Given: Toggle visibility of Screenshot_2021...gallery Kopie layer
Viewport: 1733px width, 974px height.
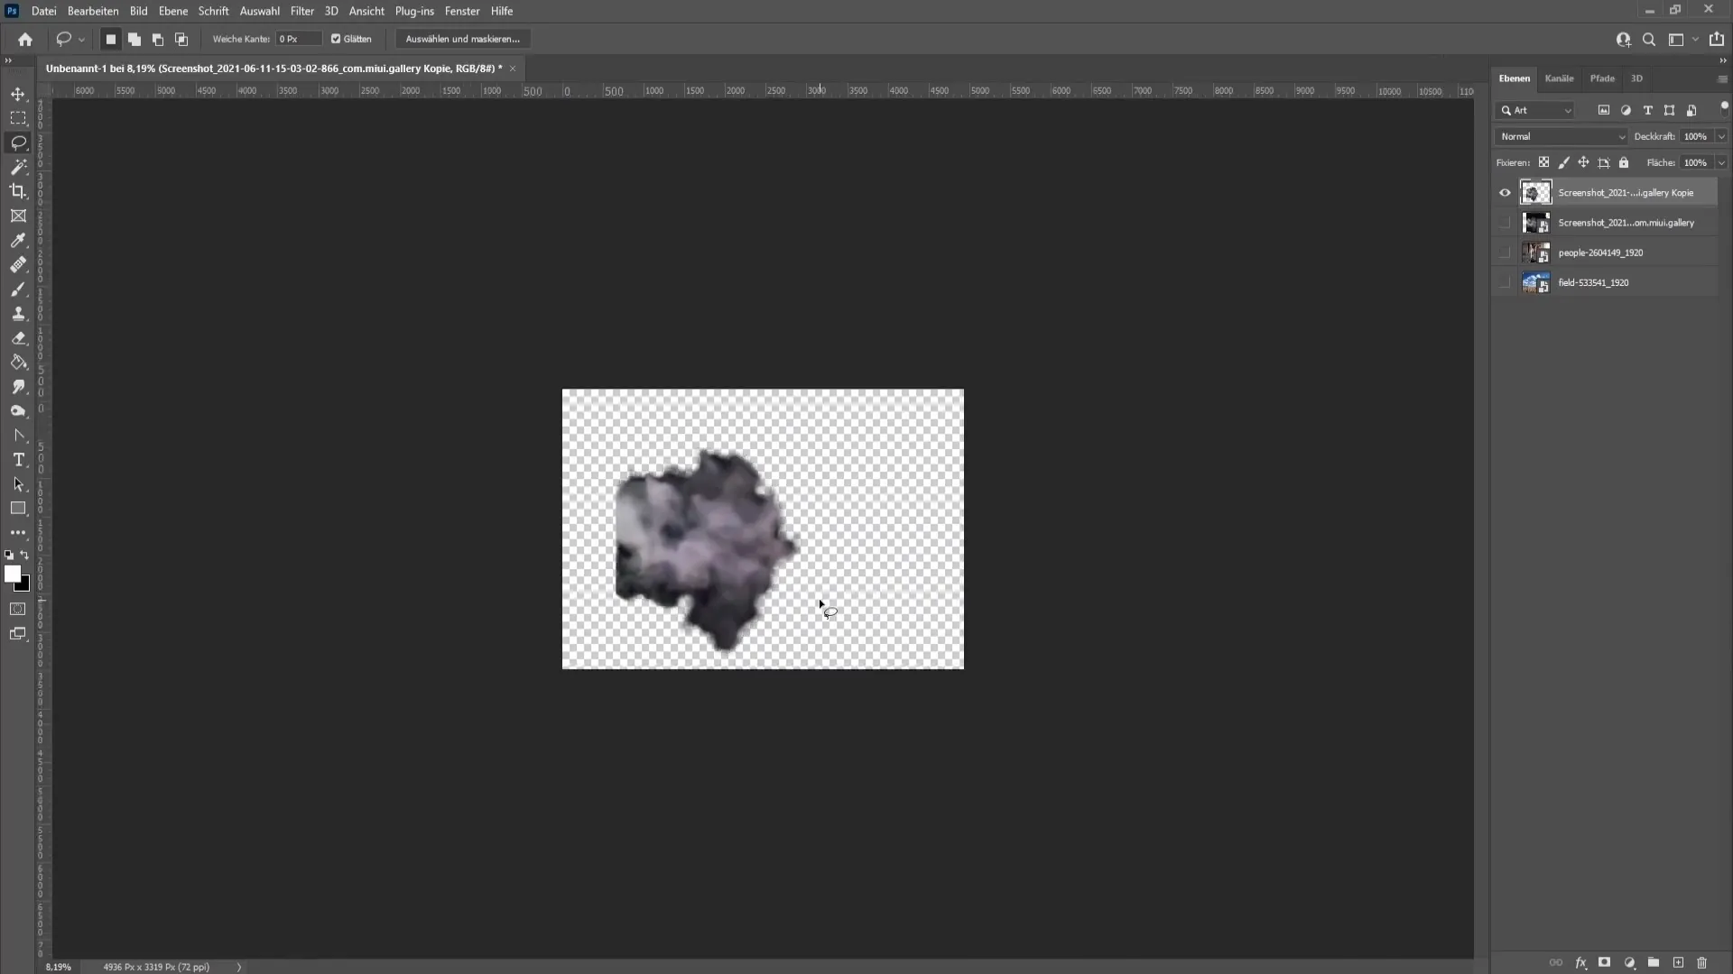Looking at the screenshot, I should pyautogui.click(x=1506, y=191).
